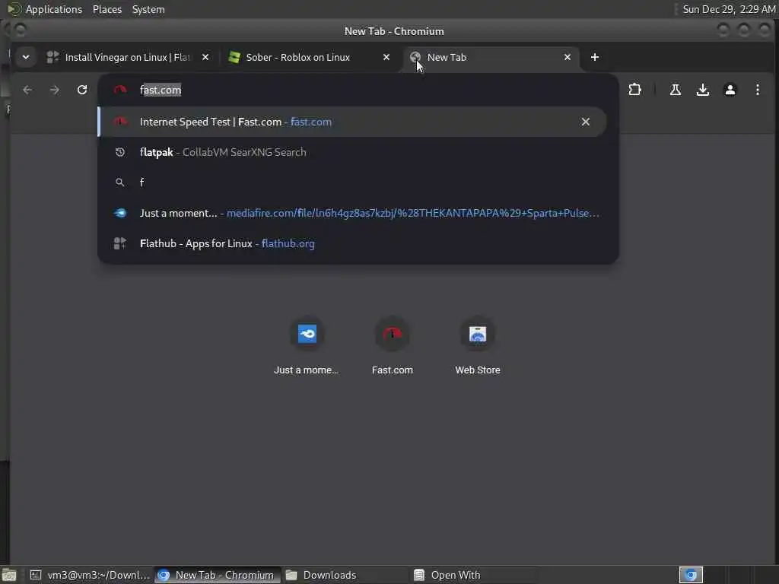Open the System menu
The height and width of the screenshot is (584, 779).
148,9
